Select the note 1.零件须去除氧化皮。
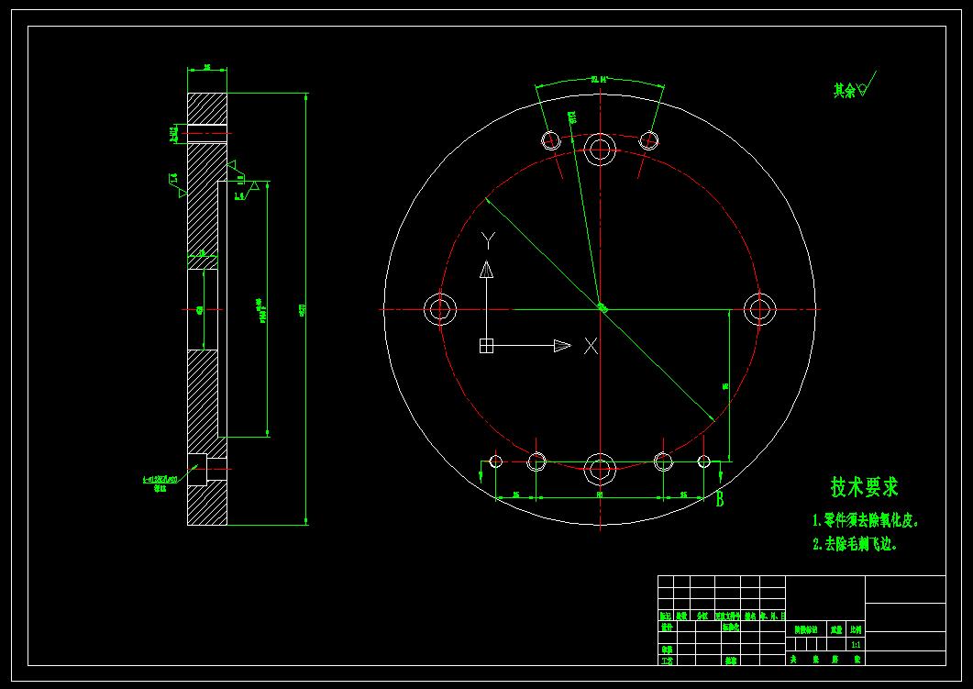The width and height of the screenshot is (973, 689). tap(866, 521)
